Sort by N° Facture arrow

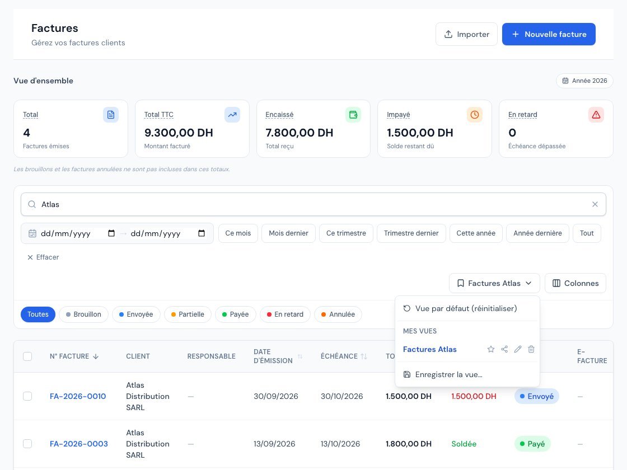click(96, 356)
